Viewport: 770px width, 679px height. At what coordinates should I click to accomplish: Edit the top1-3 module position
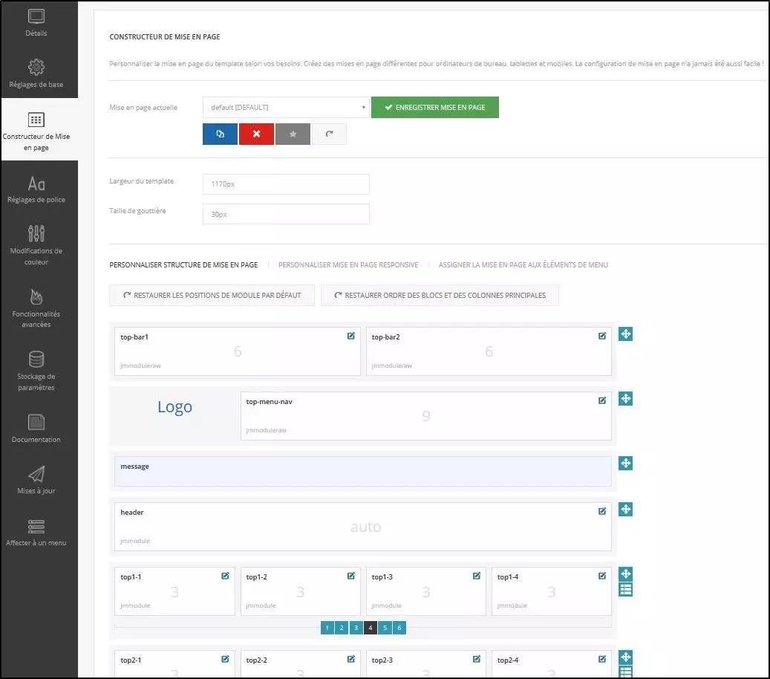[x=477, y=576]
